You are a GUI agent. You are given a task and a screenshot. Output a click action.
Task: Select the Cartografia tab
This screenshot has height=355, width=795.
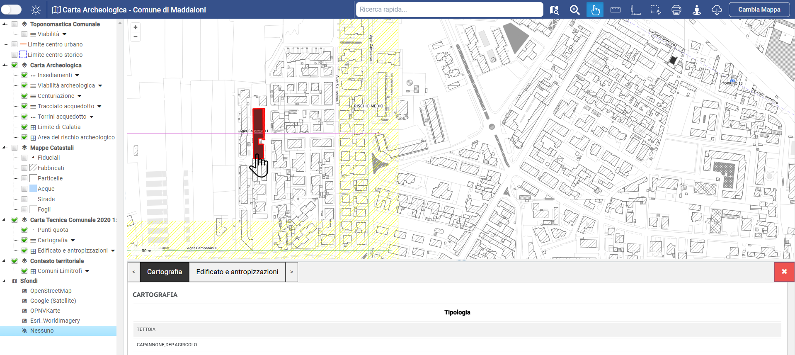[x=165, y=272]
